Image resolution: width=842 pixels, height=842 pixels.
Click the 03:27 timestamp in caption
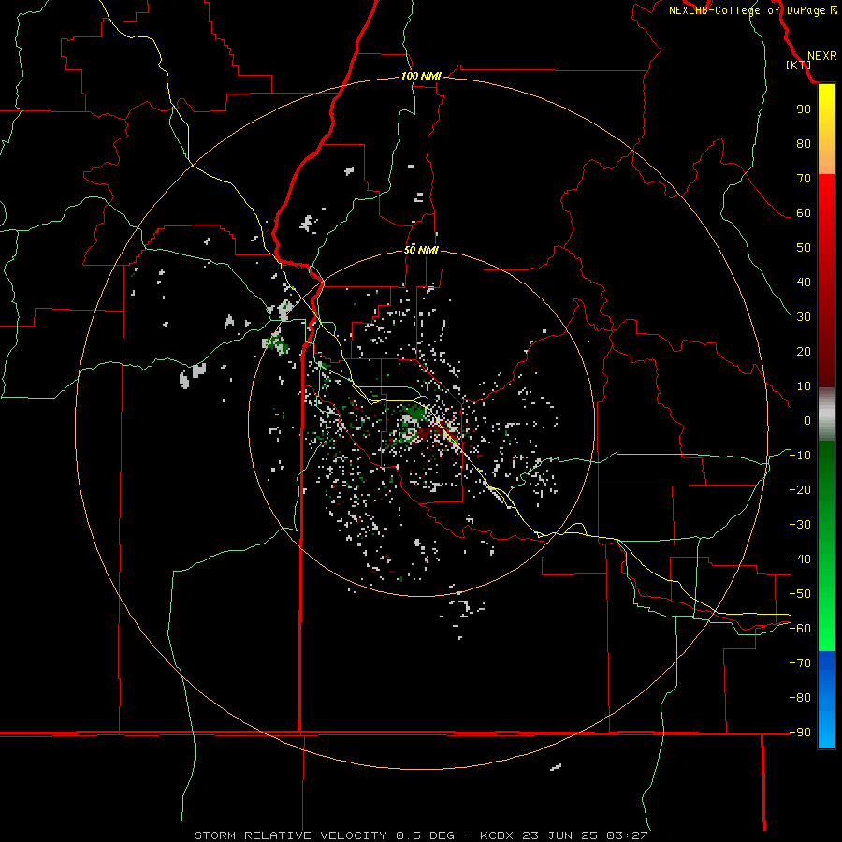point(627,835)
